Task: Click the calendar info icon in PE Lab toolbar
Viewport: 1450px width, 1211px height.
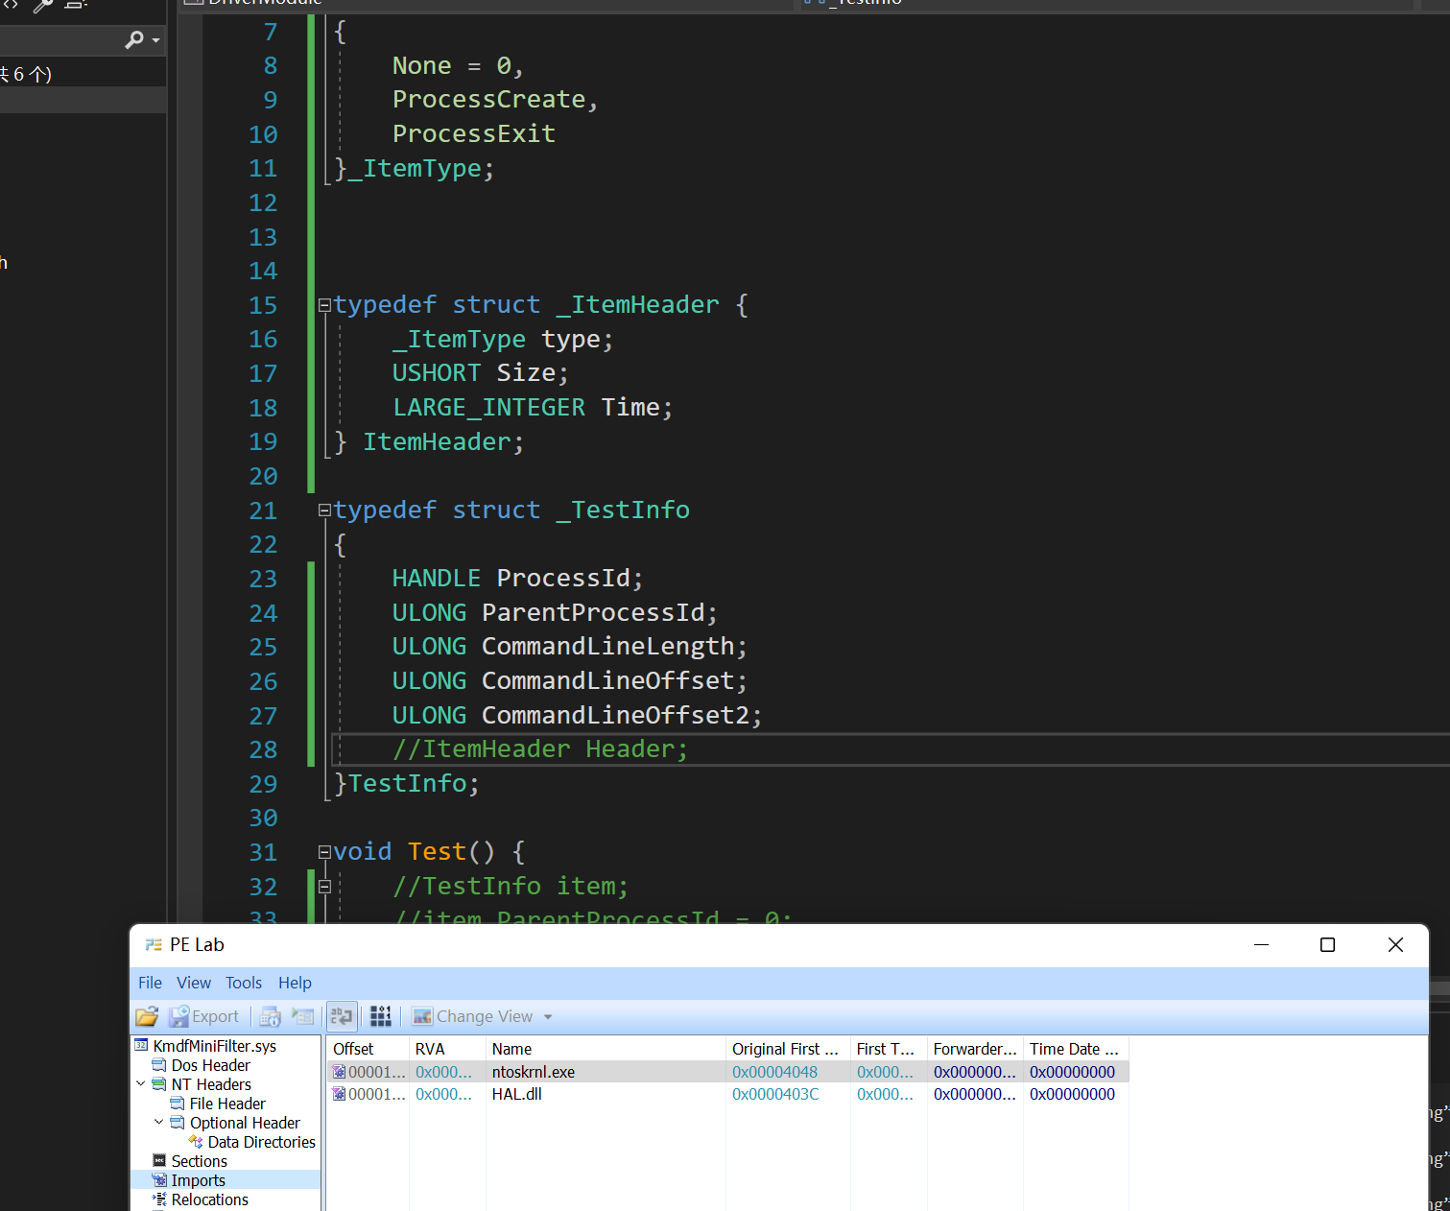Action: [271, 1016]
